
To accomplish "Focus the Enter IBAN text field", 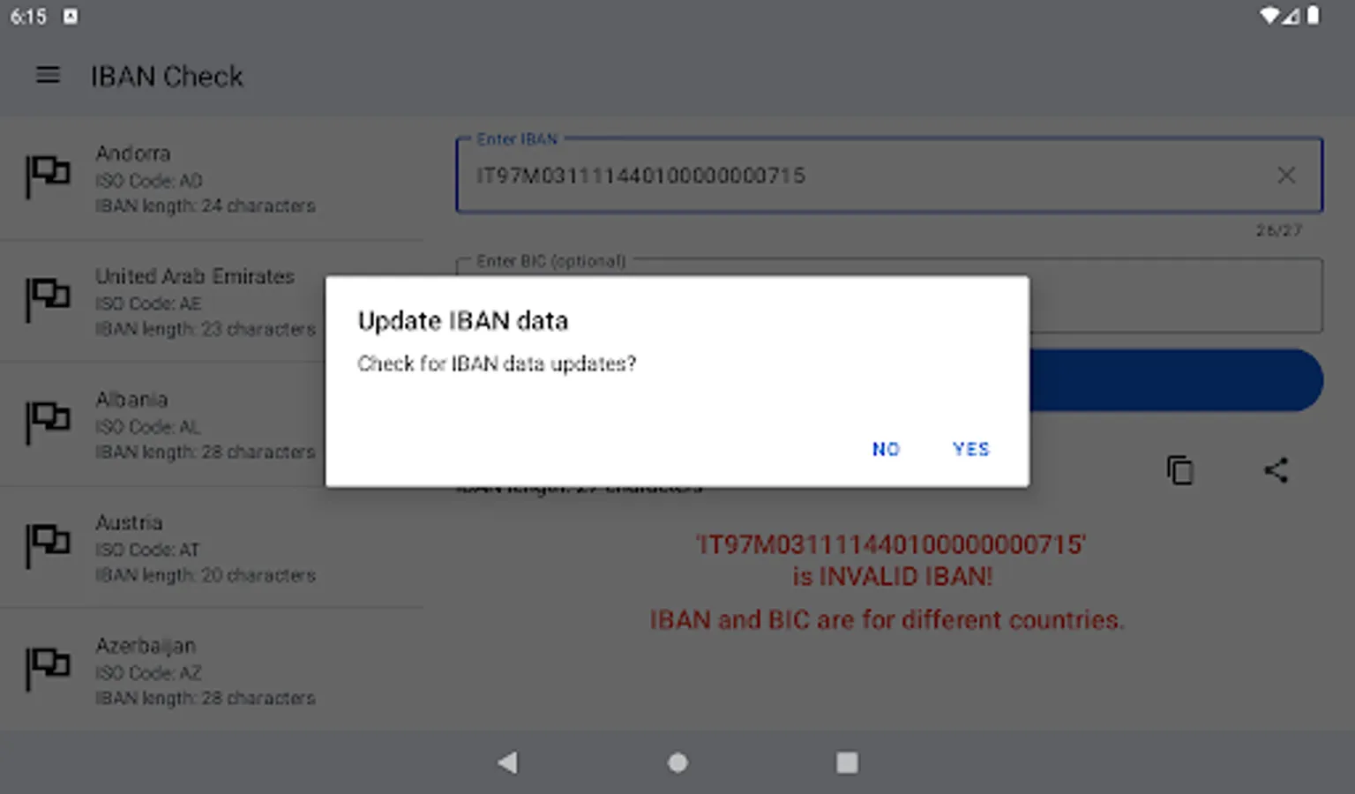I will [x=889, y=176].
